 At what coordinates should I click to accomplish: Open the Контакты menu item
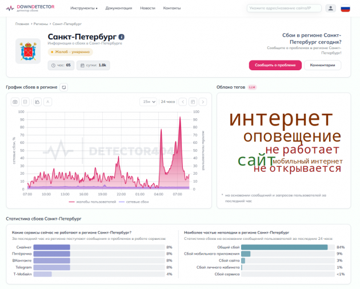point(172,8)
